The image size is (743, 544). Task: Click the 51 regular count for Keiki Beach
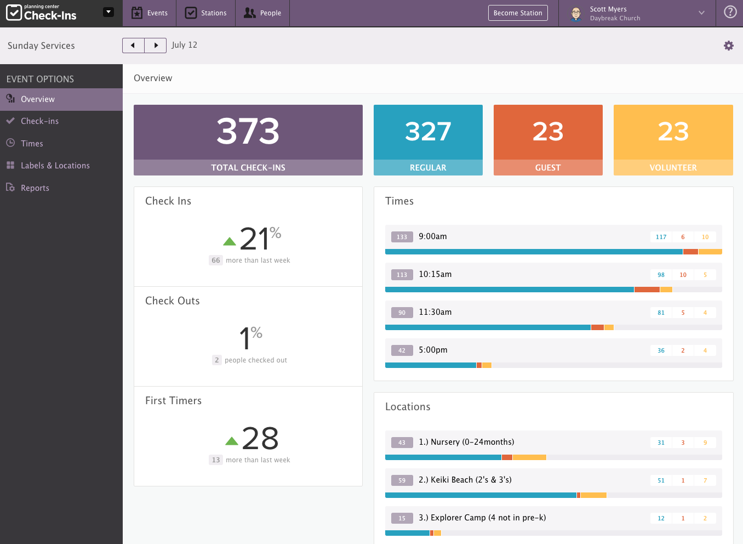661,480
